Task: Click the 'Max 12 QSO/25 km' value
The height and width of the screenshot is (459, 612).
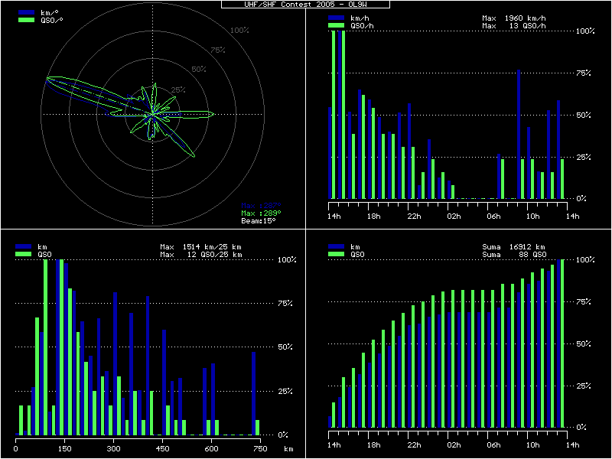Action: coord(200,255)
